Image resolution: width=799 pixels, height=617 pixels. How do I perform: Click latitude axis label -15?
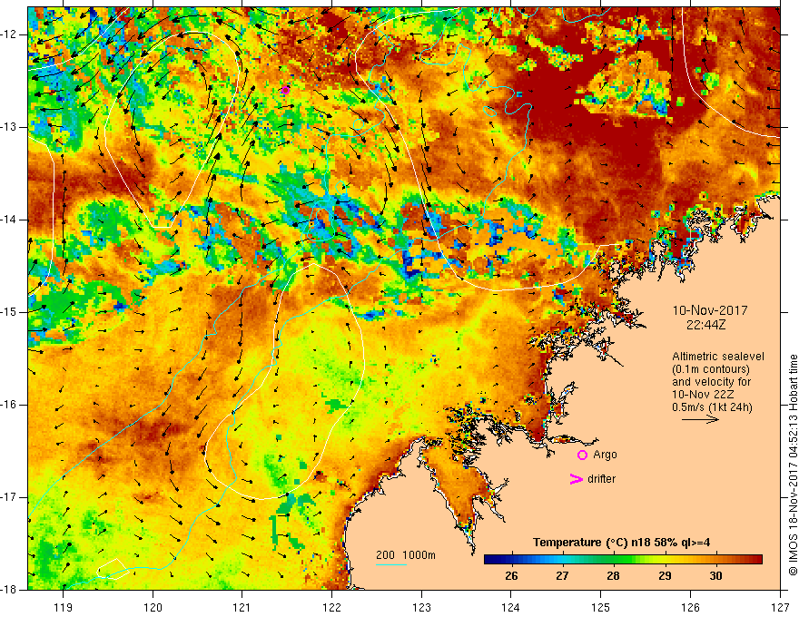[x=9, y=312]
